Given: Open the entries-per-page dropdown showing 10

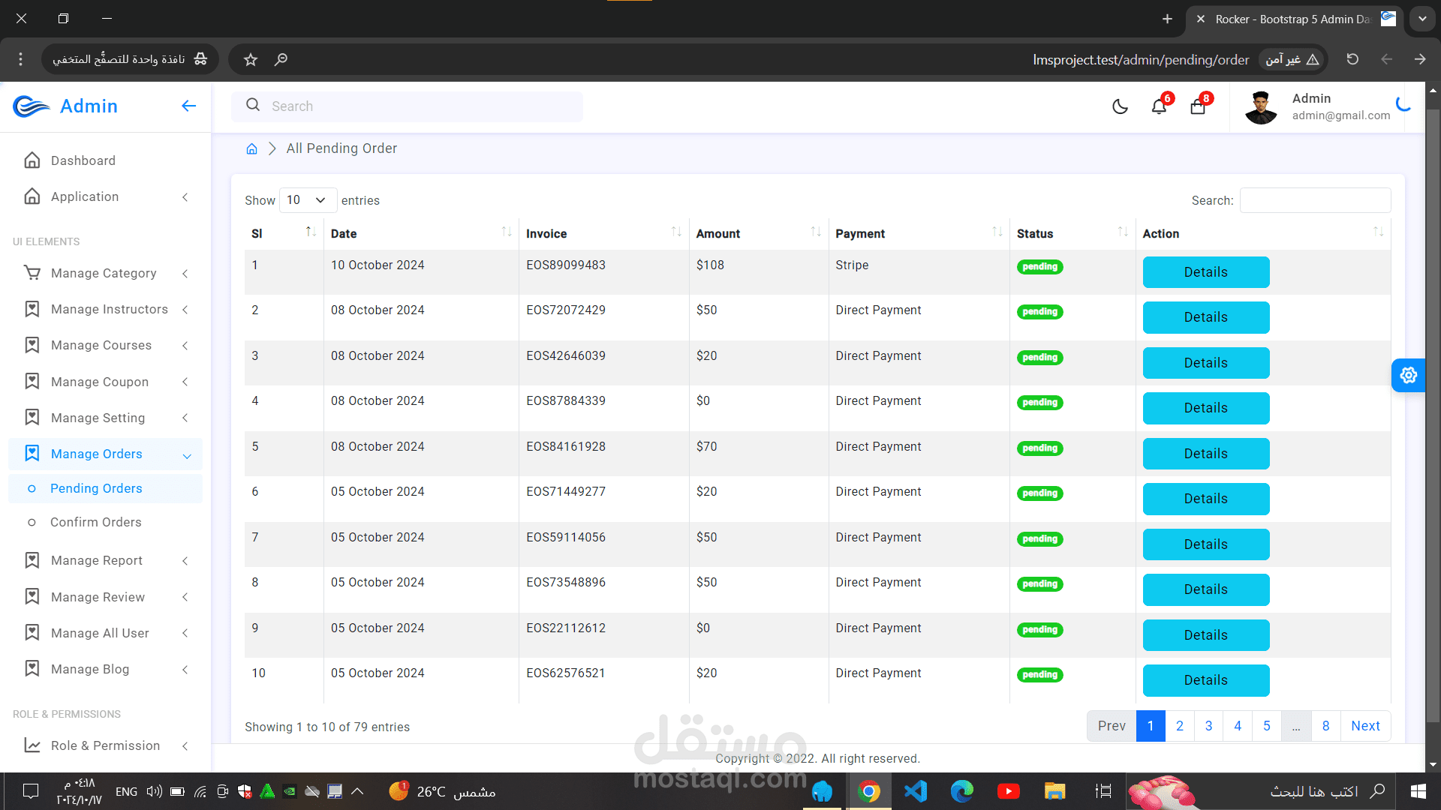Looking at the screenshot, I should point(308,200).
